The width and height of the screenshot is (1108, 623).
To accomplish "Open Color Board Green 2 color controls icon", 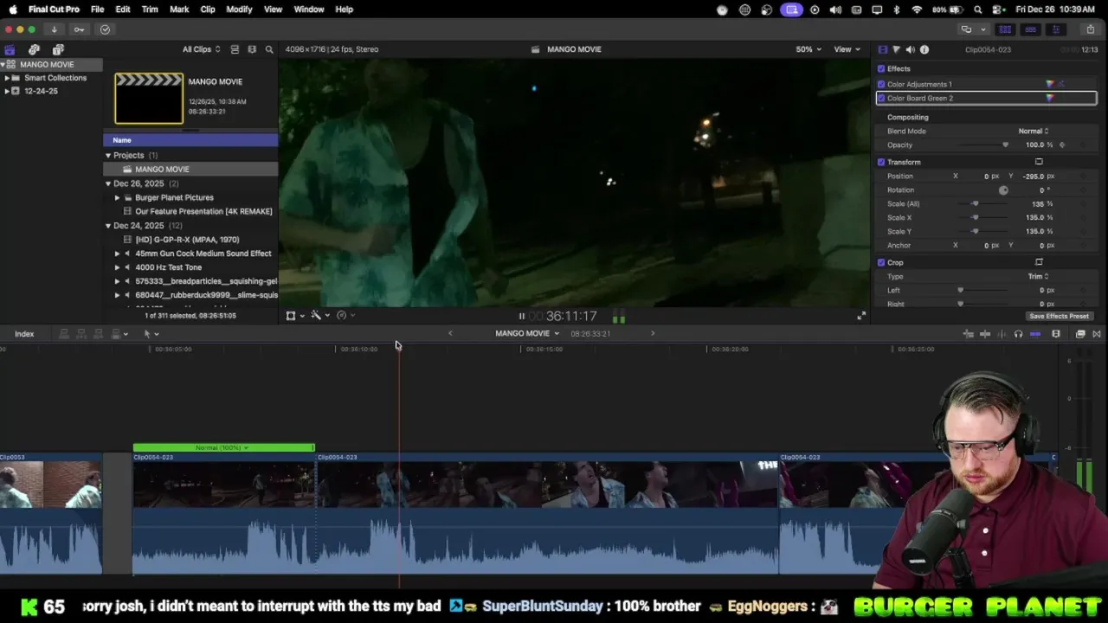I will point(1050,98).
